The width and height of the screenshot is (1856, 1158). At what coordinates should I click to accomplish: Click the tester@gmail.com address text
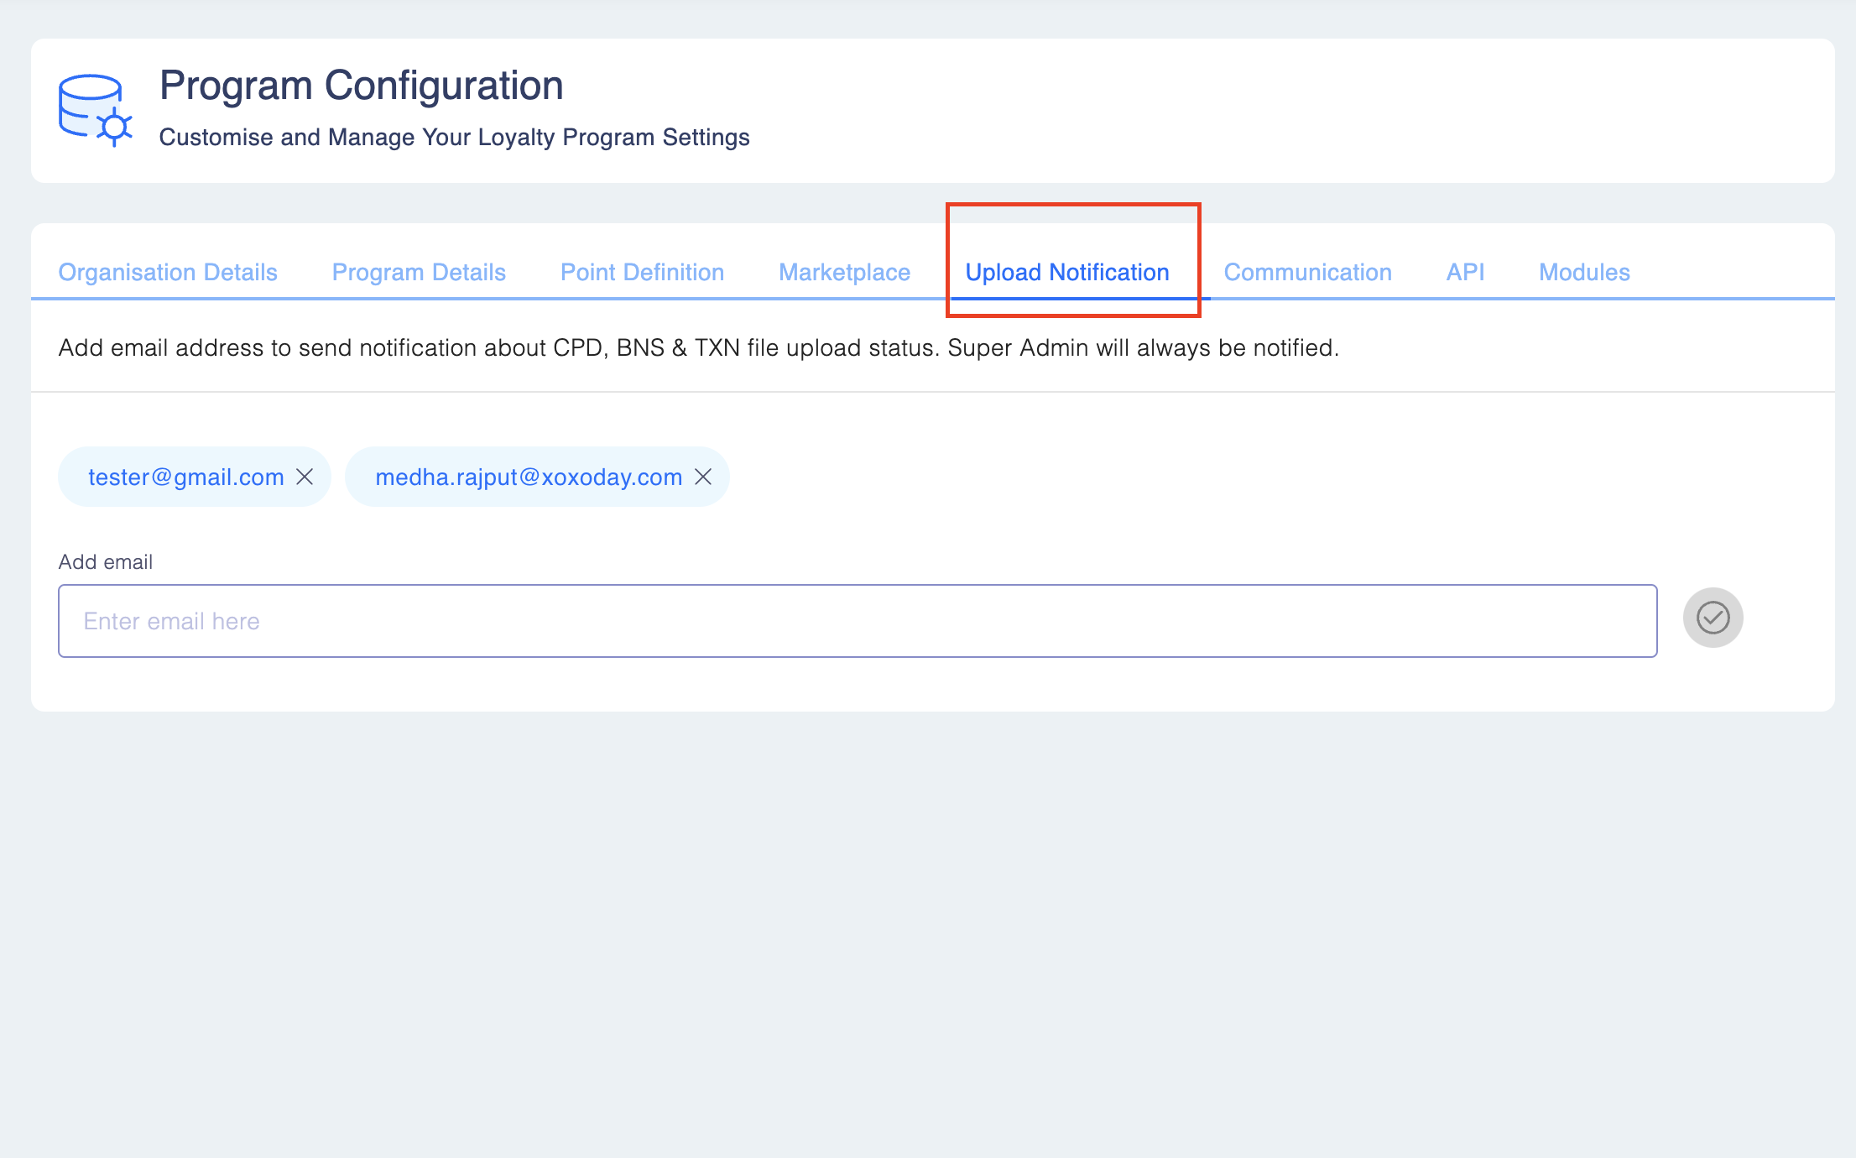tap(186, 477)
